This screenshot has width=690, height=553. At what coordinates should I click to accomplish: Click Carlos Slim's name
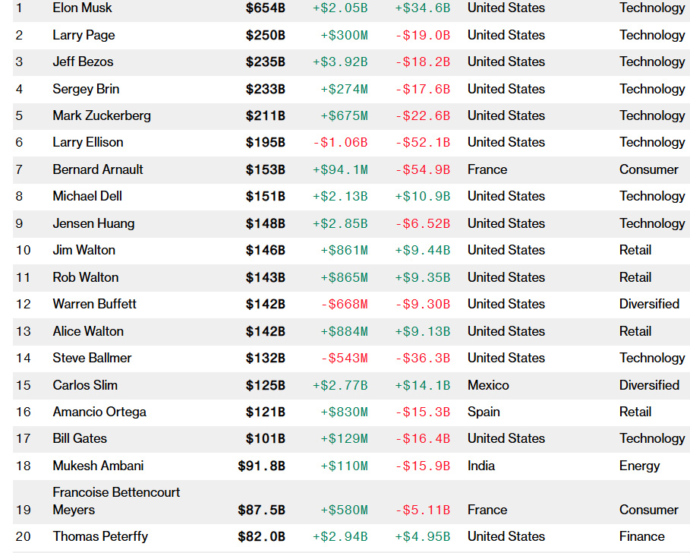coord(85,385)
